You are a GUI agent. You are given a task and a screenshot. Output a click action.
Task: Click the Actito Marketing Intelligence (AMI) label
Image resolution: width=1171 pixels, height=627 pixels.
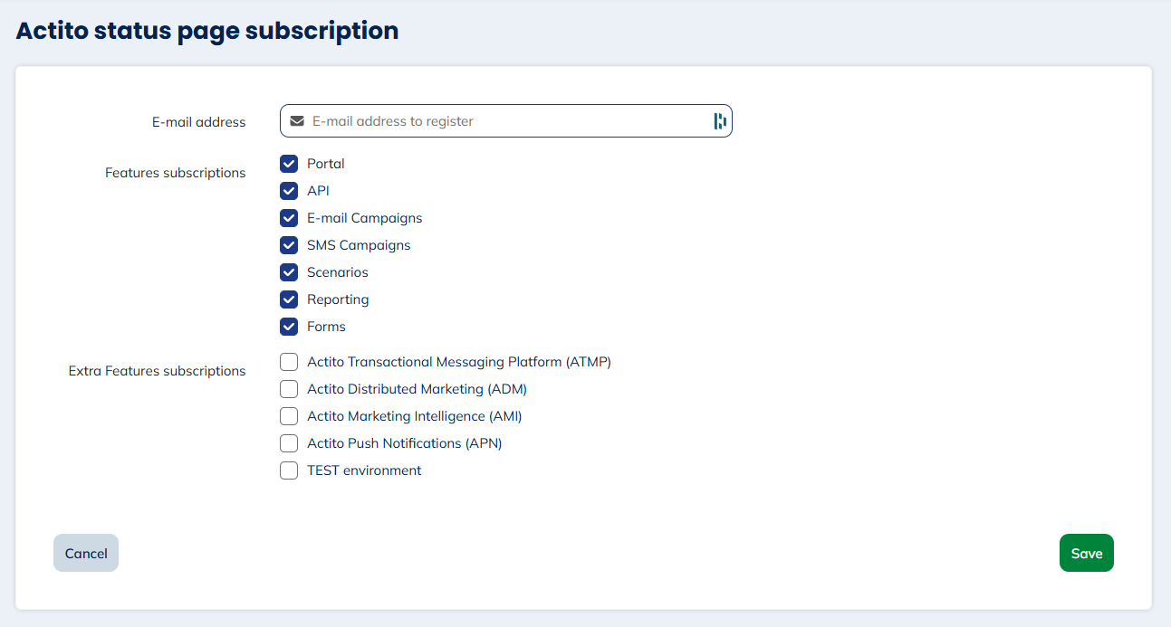pos(414,415)
